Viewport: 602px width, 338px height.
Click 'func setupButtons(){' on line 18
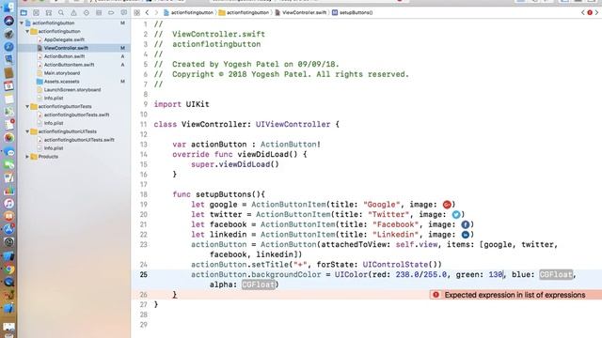tap(219, 194)
